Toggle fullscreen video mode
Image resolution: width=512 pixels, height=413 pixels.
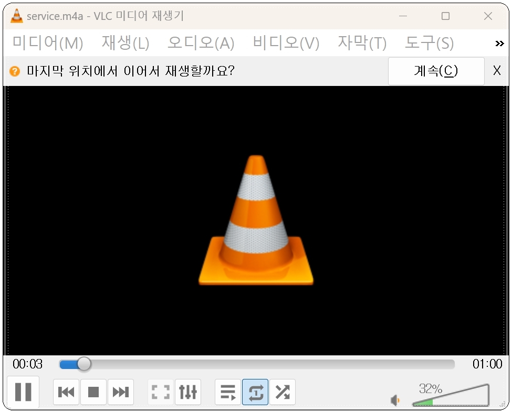coord(161,392)
